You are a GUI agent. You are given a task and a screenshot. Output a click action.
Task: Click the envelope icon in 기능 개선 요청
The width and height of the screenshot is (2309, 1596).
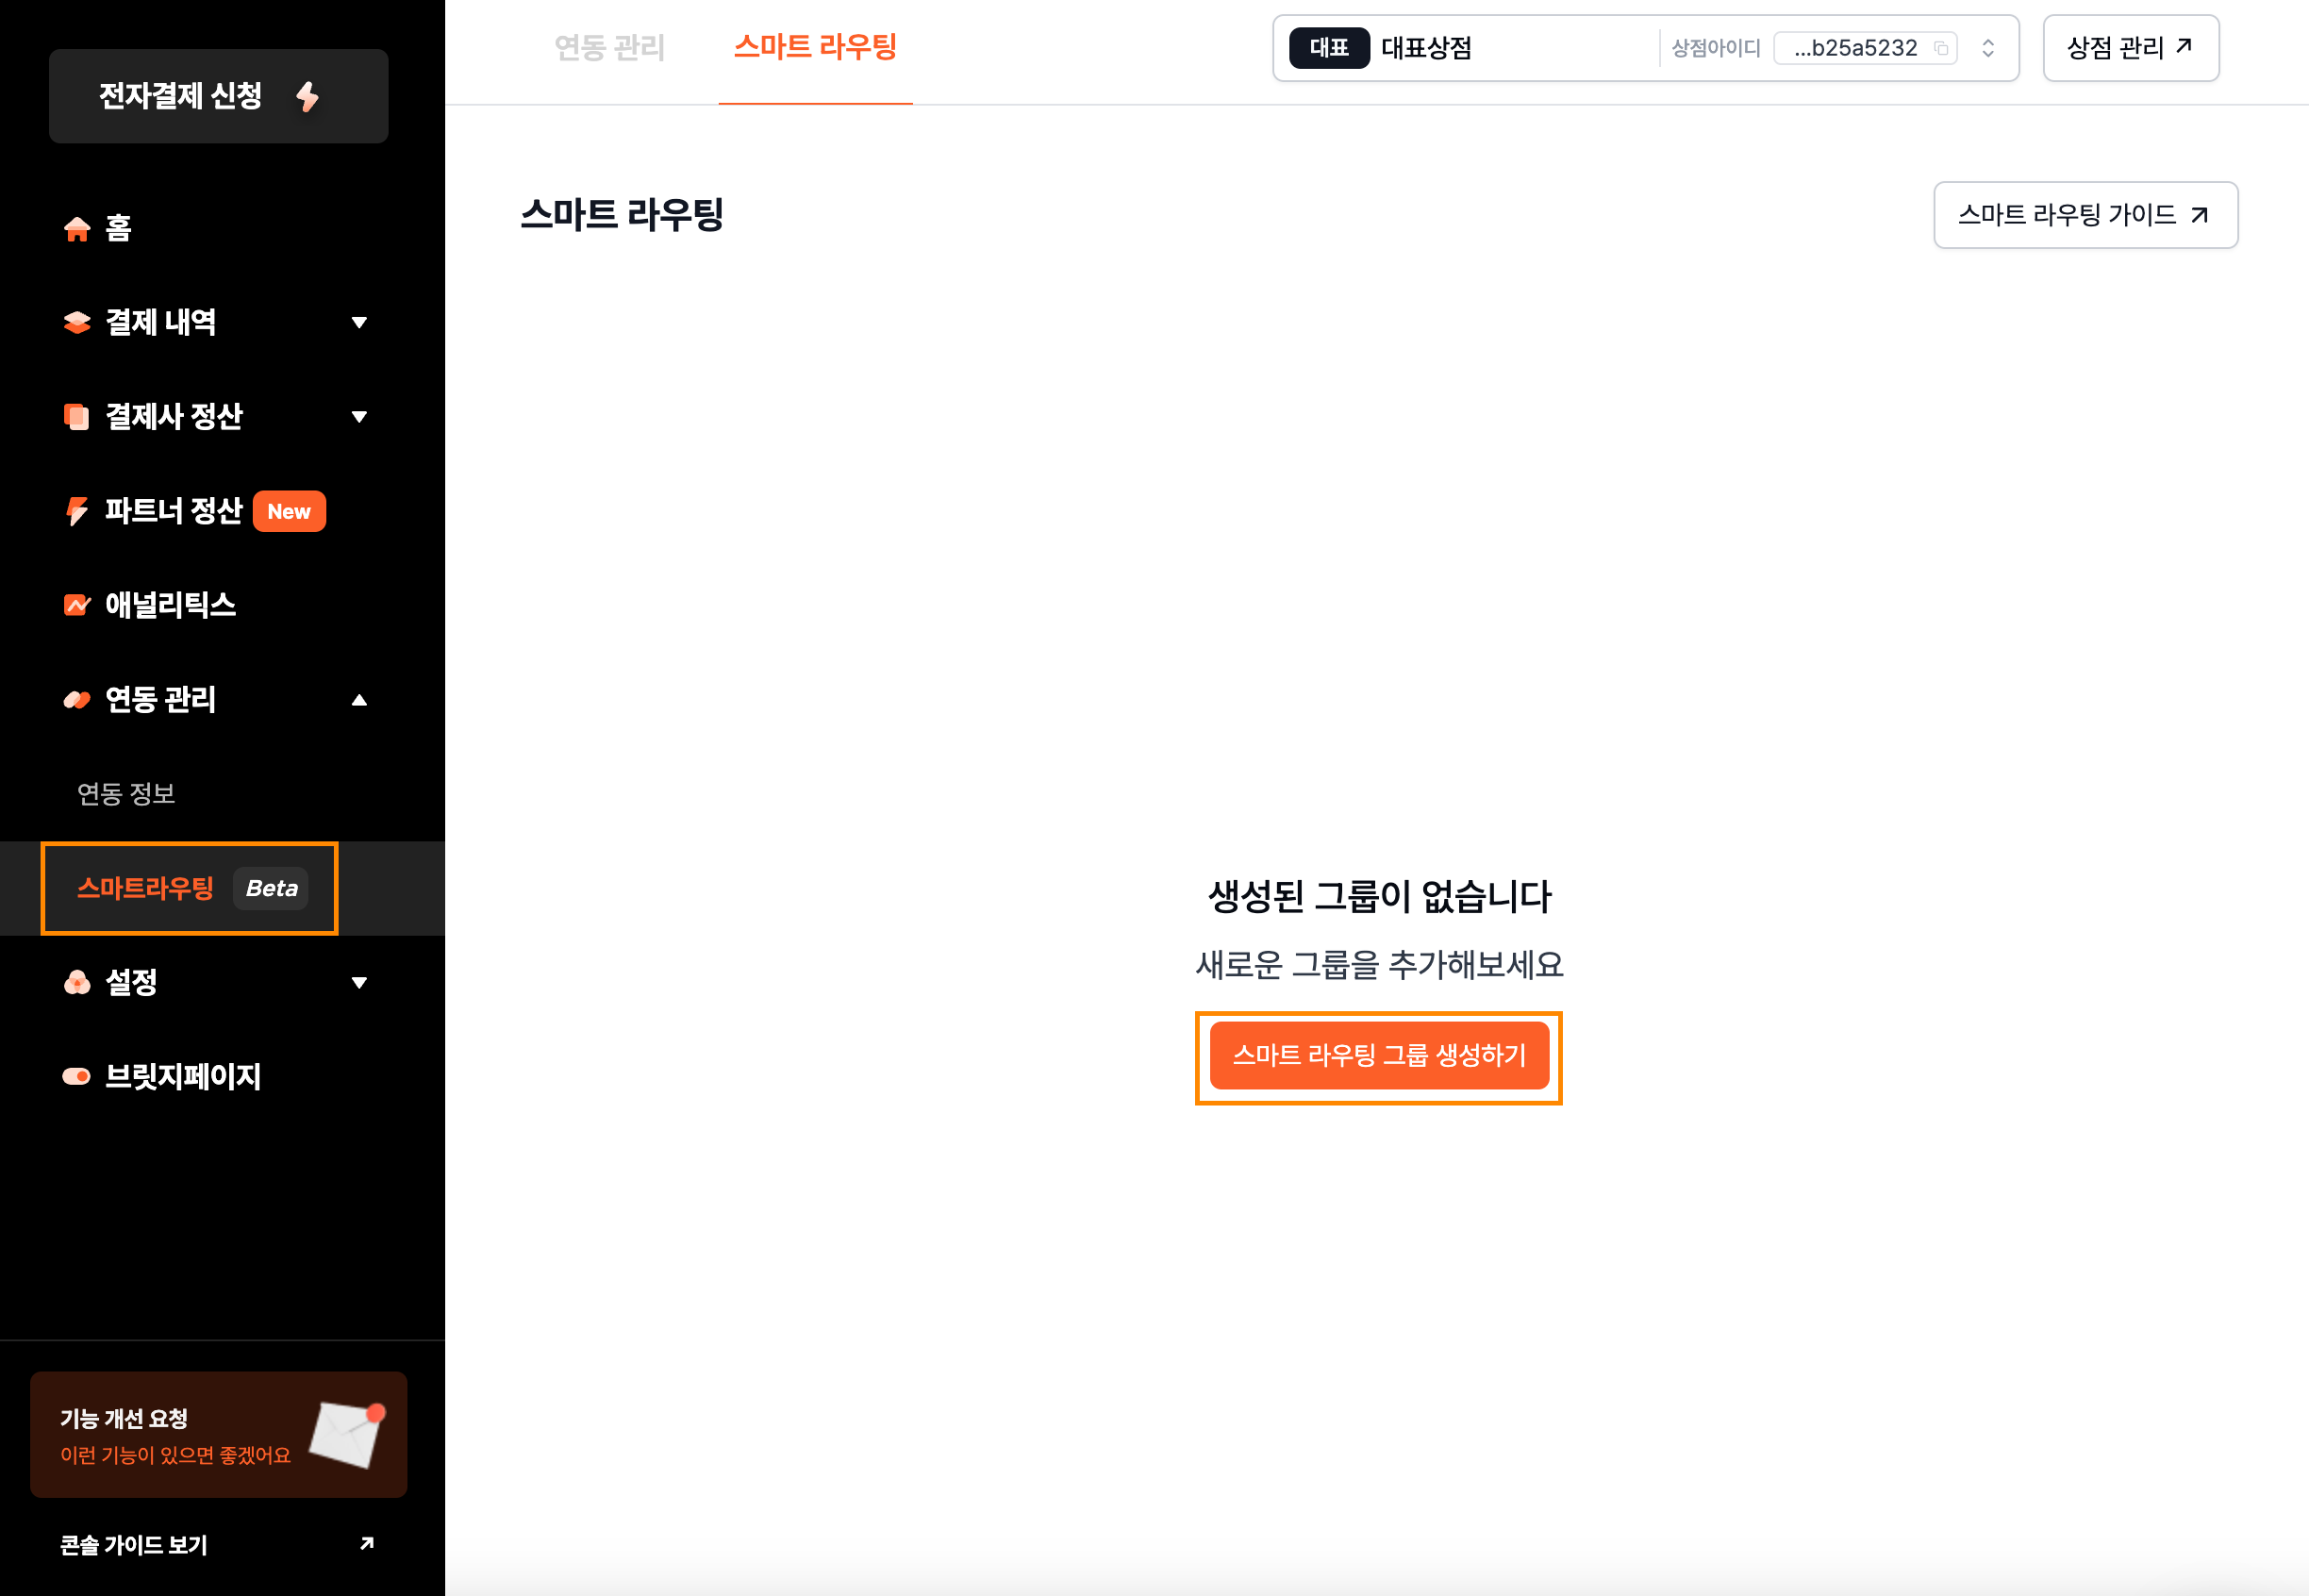(346, 1434)
